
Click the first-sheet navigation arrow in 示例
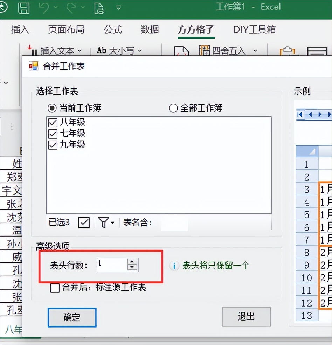coord(300,114)
